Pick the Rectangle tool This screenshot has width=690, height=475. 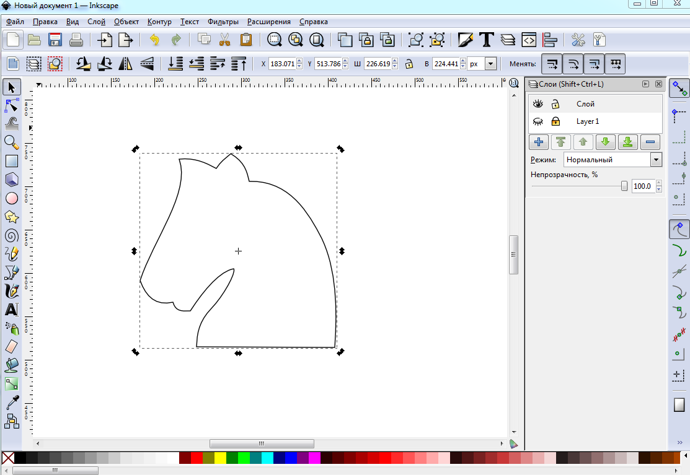pos(12,161)
